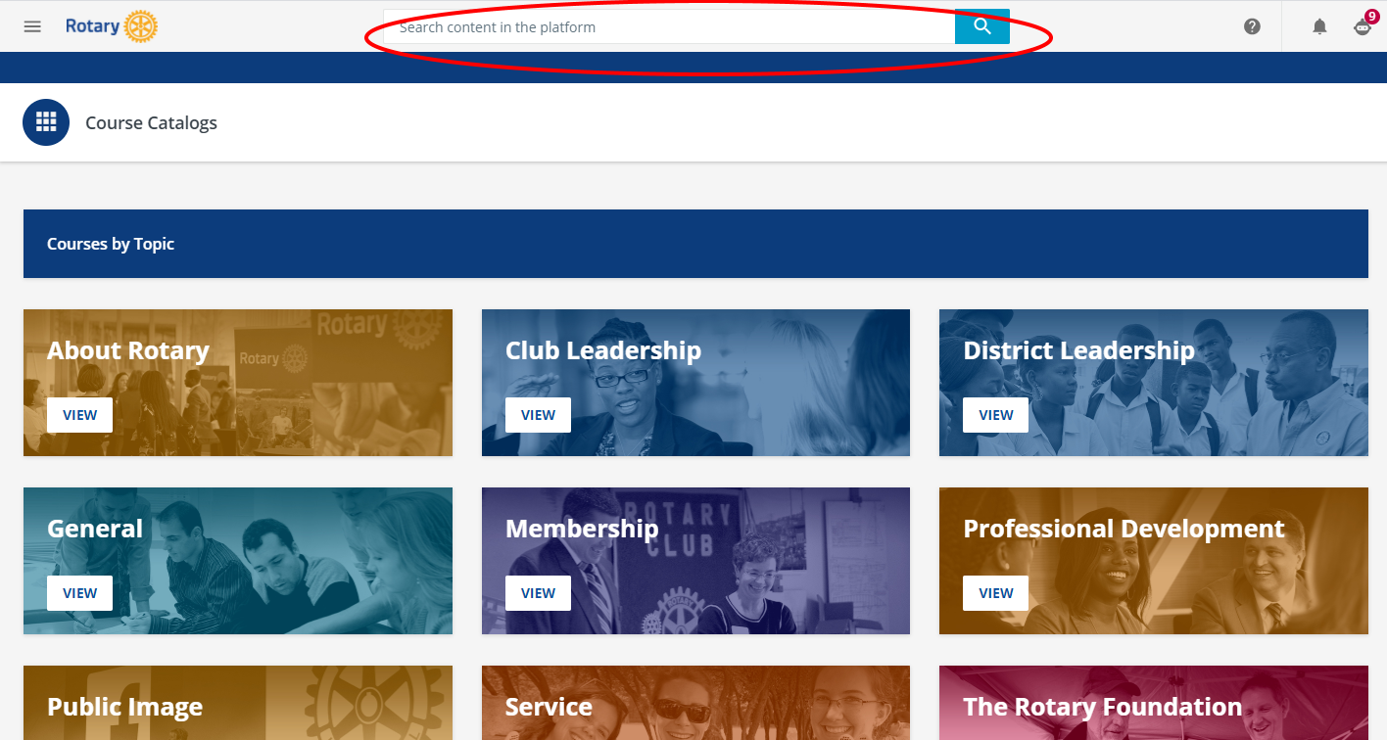Click the Course Catalogs grid icon
Viewport: 1387px width, 740px height.
tap(46, 122)
